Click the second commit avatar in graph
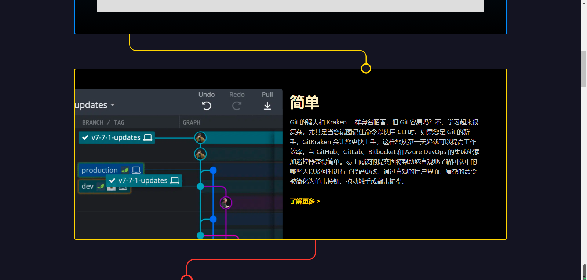The height and width of the screenshot is (280, 587). click(200, 154)
